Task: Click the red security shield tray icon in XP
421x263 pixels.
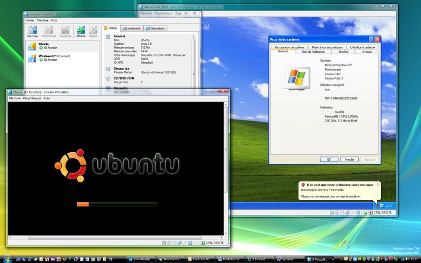Action: 377,206
